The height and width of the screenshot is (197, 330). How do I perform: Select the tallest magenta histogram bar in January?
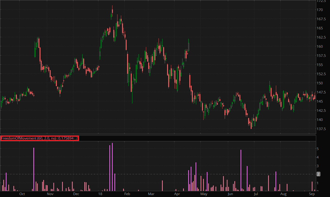point(112,167)
